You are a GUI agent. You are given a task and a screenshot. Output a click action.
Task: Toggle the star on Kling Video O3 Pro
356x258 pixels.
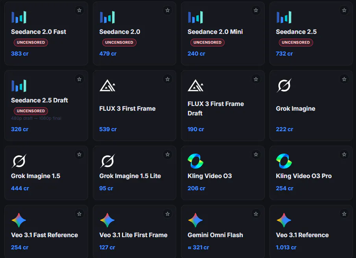pos(344,154)
